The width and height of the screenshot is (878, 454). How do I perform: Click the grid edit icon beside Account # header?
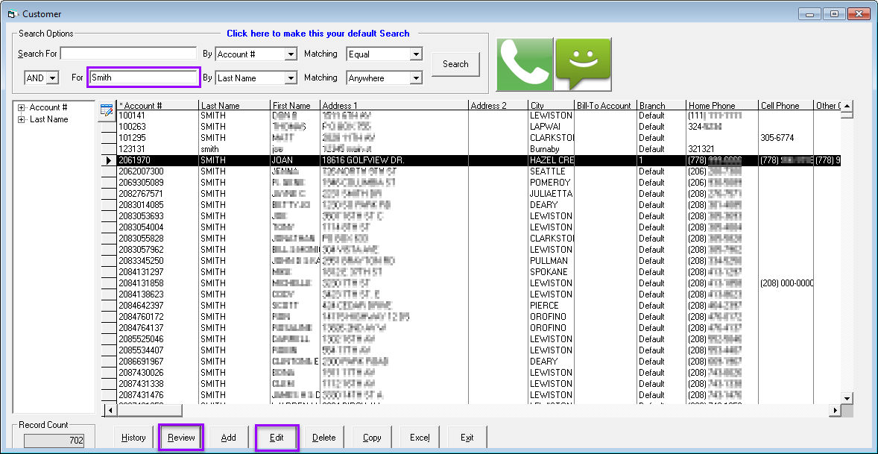pyautogui.click(x=107, y=110)
